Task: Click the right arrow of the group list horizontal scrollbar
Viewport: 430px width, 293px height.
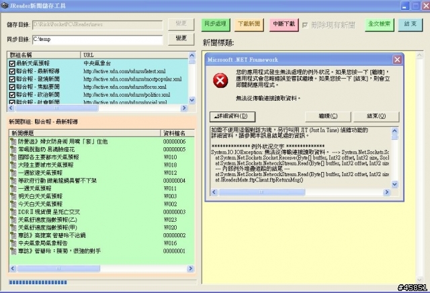Action: click(x=184, y=108)
